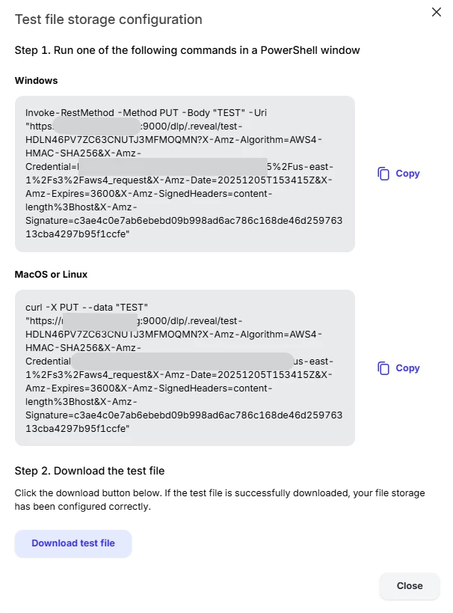This screenshot has width=453, height=613.
Task: Click the redacted hostname in the curl command
Action: pos(100,321)
